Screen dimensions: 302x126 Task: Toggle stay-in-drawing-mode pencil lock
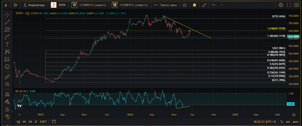click(7, 101)
